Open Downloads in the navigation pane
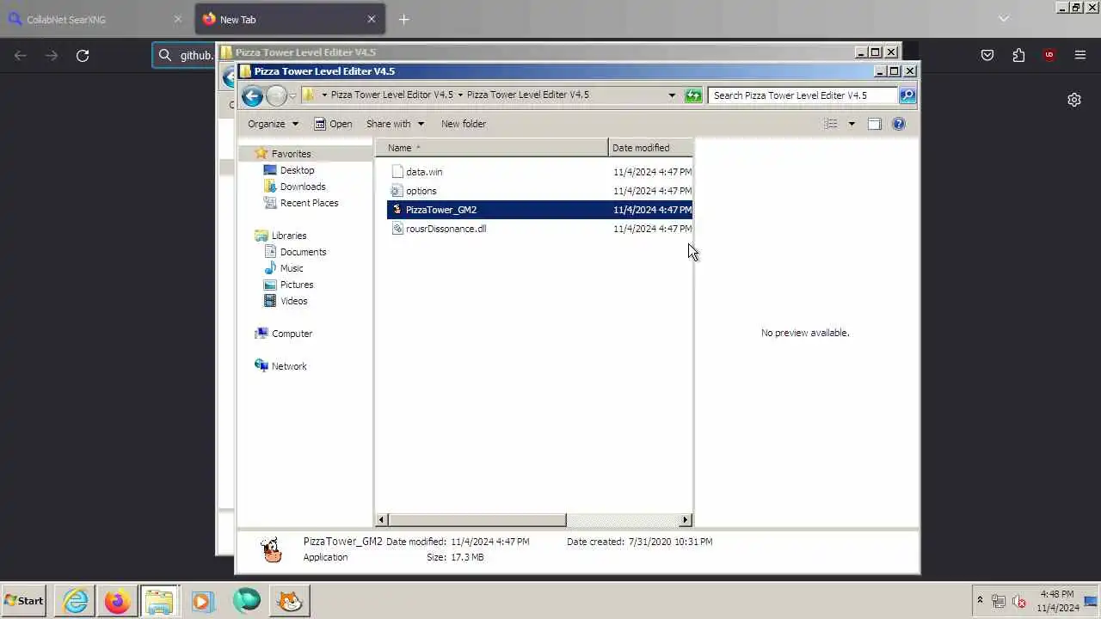The image size is (1101, 619). 302,187
